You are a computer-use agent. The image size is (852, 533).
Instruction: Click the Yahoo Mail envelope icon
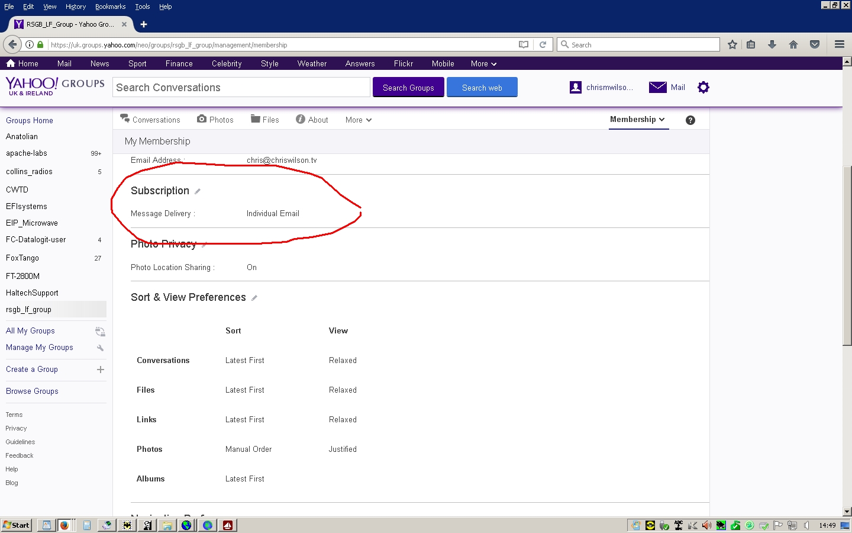657,88
